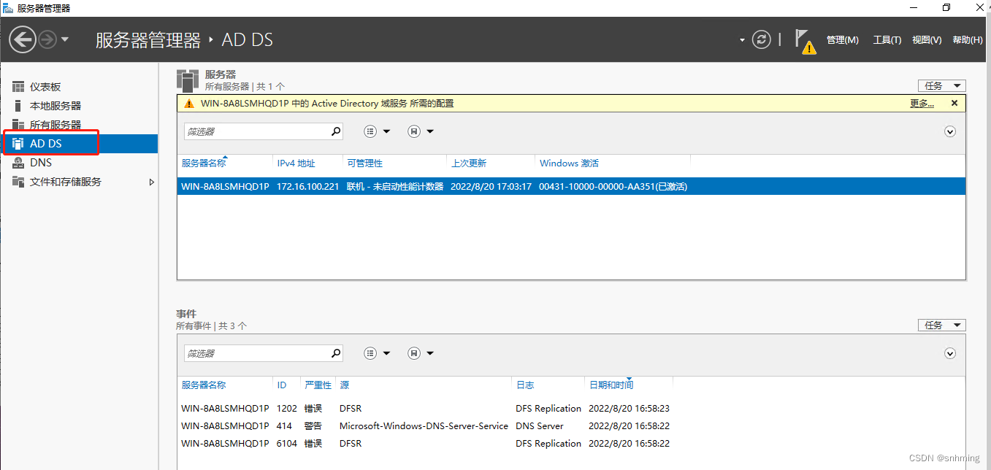Expand the servers filter panel chevron
The width and height of the screenshot is (991, 470).
tap(950, 131)
